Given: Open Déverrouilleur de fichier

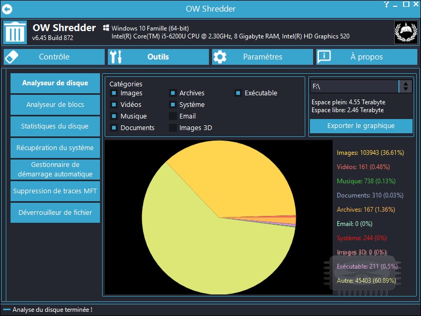Looking at the screenshot, I should pos(55,213).
